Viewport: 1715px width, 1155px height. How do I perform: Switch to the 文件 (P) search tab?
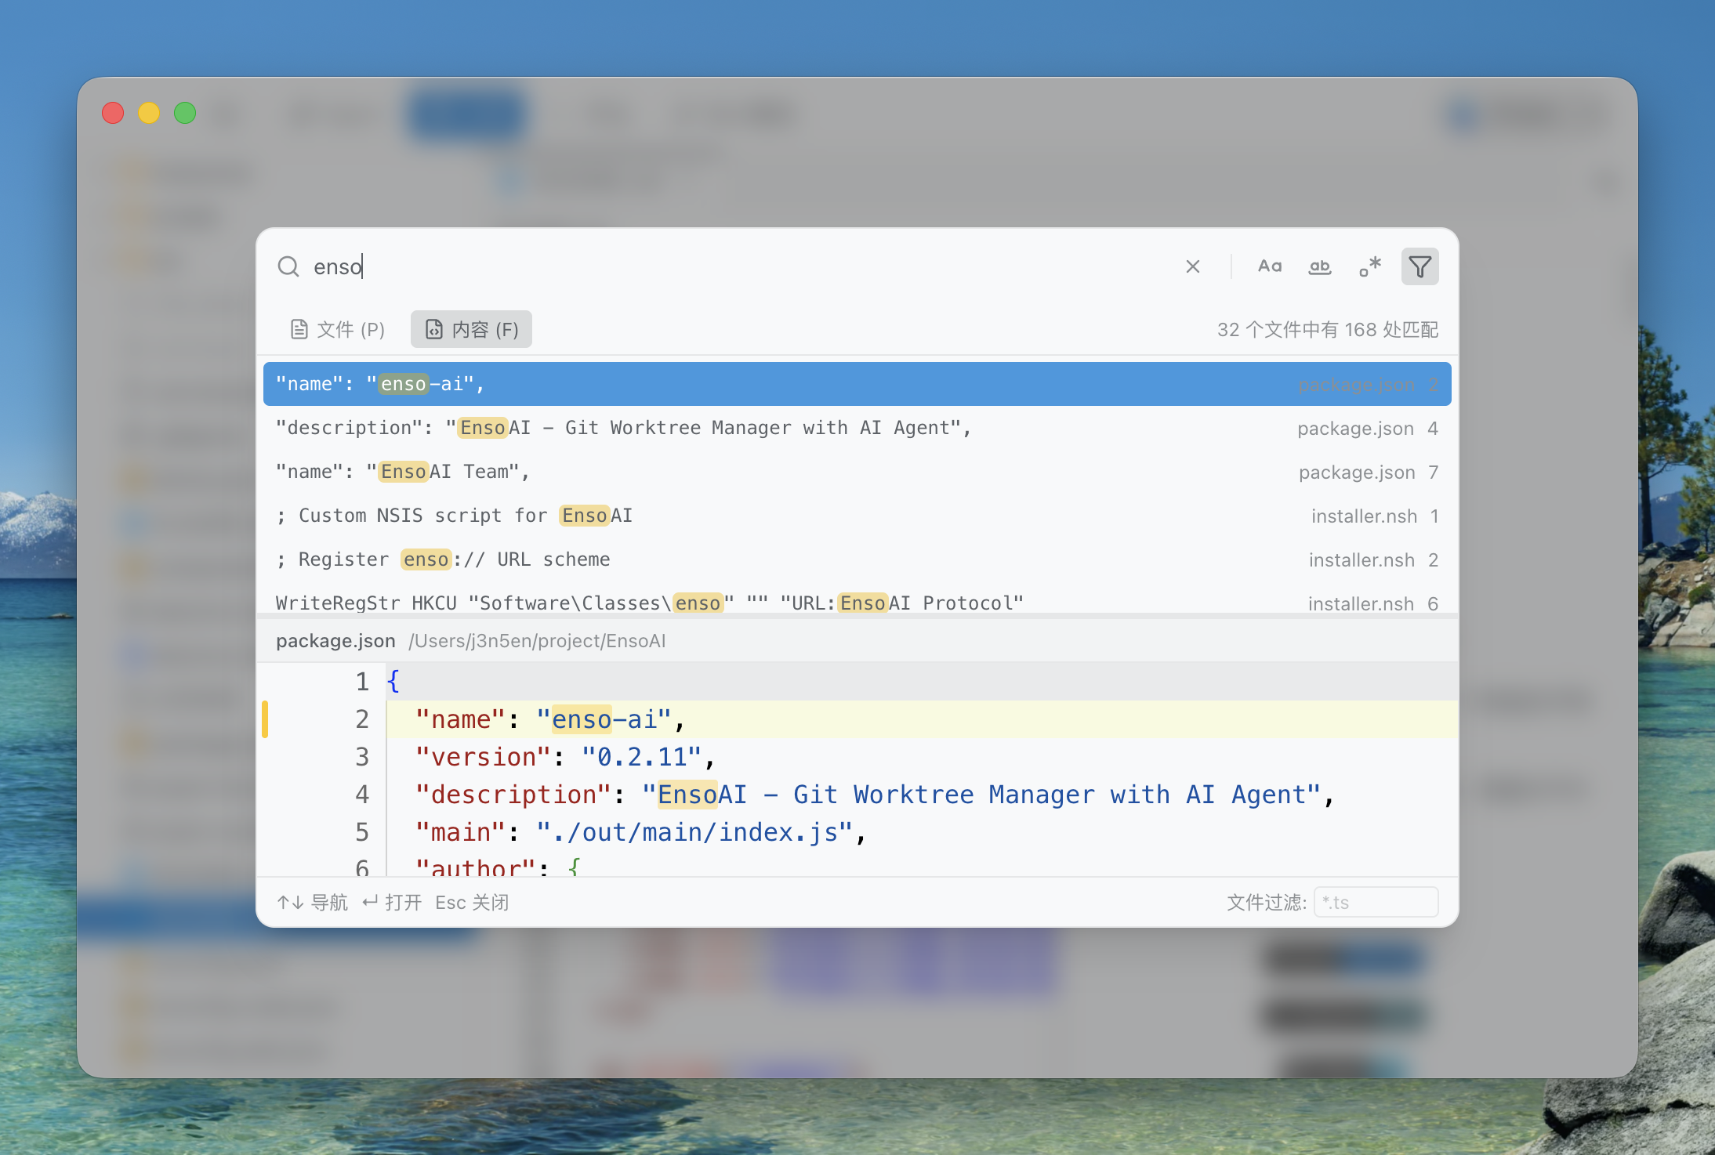[x=350, y=329]
